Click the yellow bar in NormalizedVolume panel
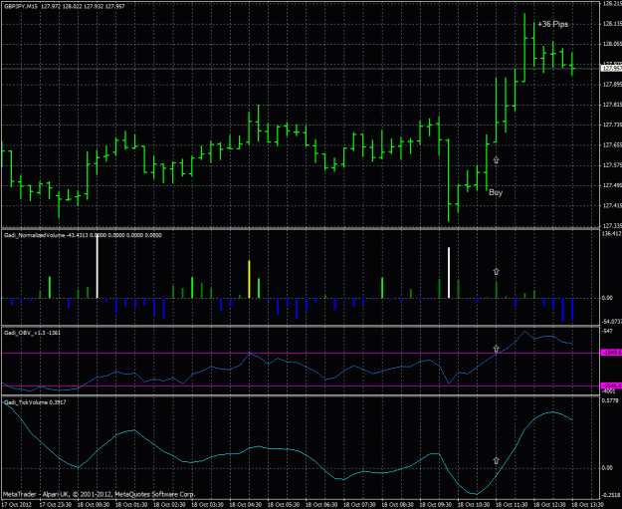 pos(249,280)
